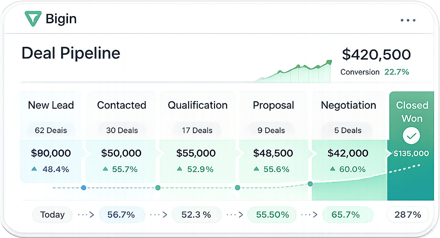Click the arrow after Today pill

(86, 215)
